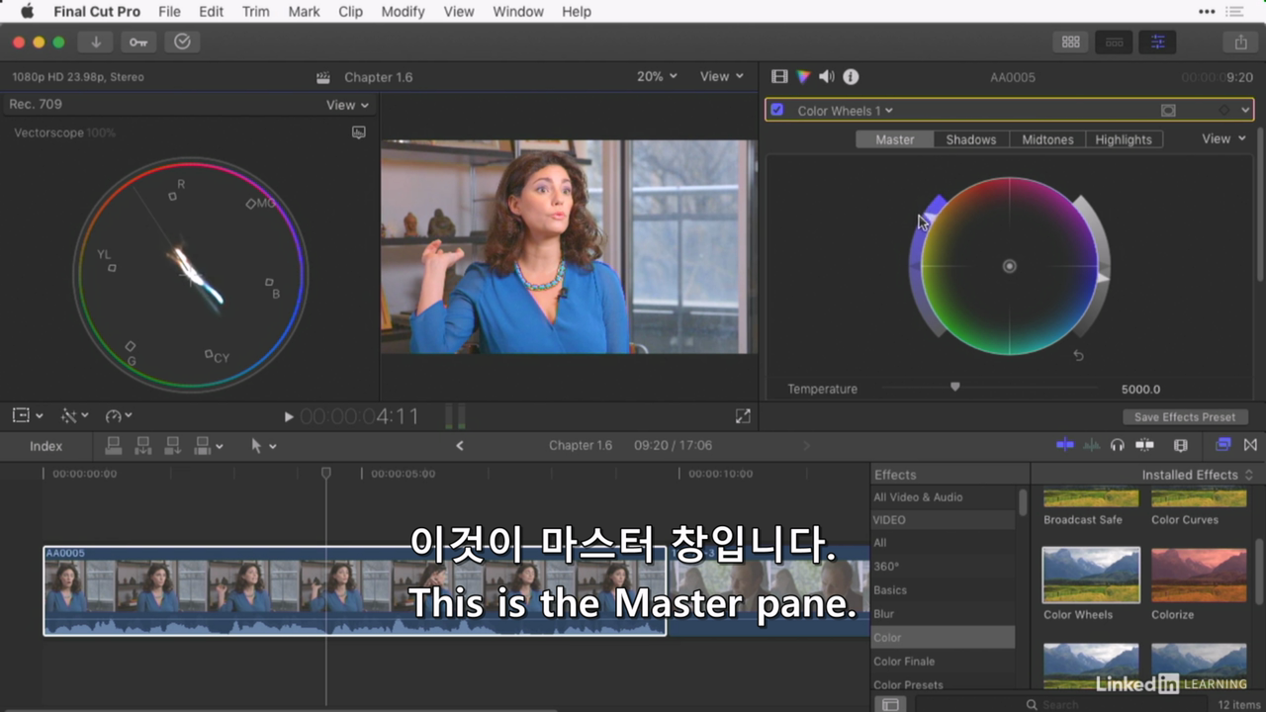1266x712 pixels.
Task: Switch to the Shadows tab
Action: click(971, 139)
